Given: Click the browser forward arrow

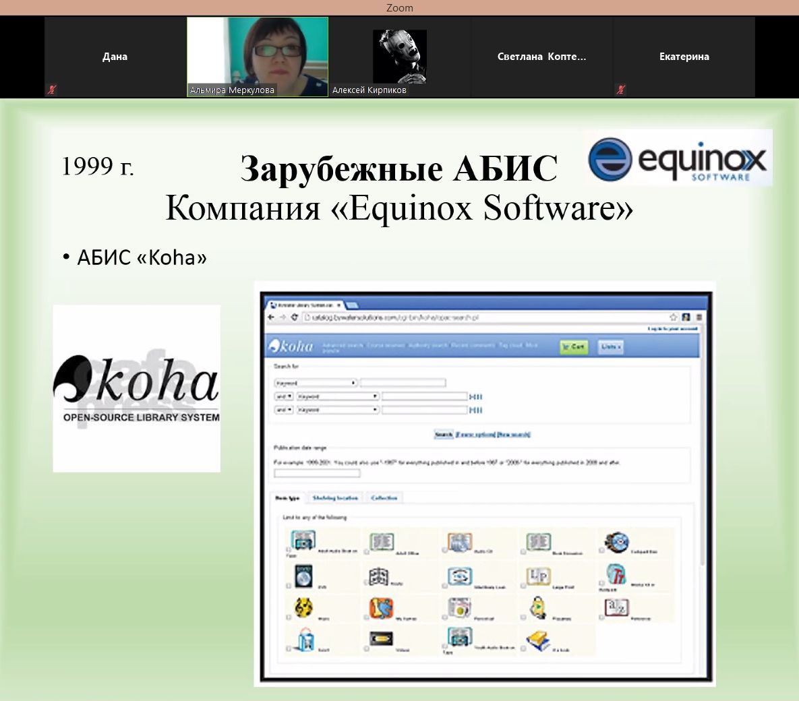Looking at the screenshot, I should coord(283,317).
